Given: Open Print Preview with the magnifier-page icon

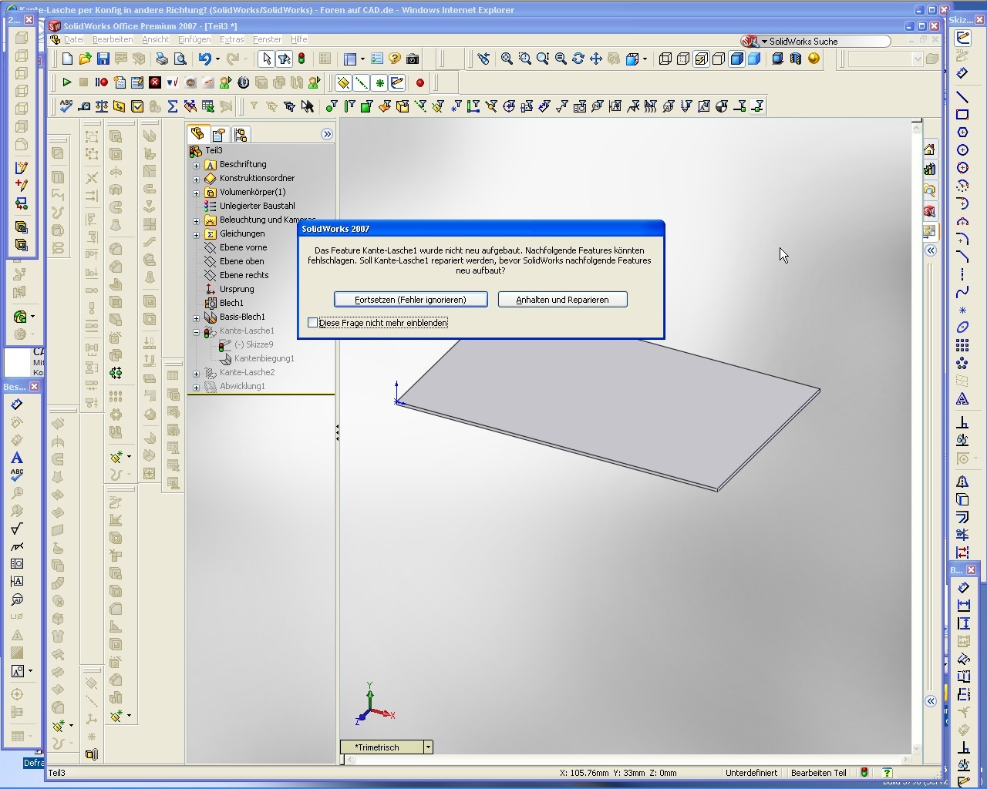Looking at the screenshot, I should click(180, 59).
